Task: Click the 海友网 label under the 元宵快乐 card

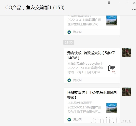Action: [x=77, y=80]
